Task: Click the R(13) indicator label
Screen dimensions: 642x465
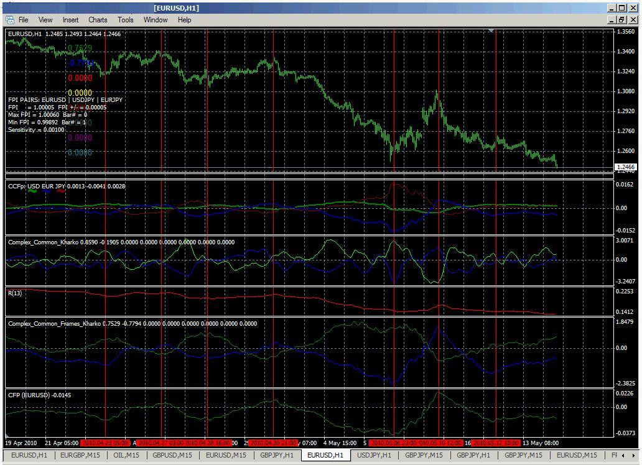Action: pyautogui.click(x=15, y=293)
